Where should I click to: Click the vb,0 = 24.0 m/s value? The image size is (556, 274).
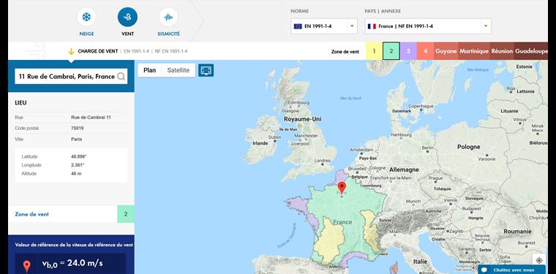click(72, 263)
